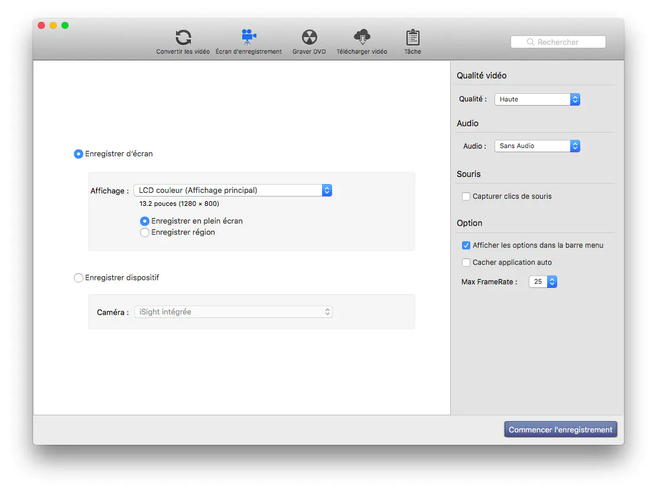This screenshot has width=657, height=492.
Task: Click the magnifier icon in Rechercher
Action: pos(530,42)
